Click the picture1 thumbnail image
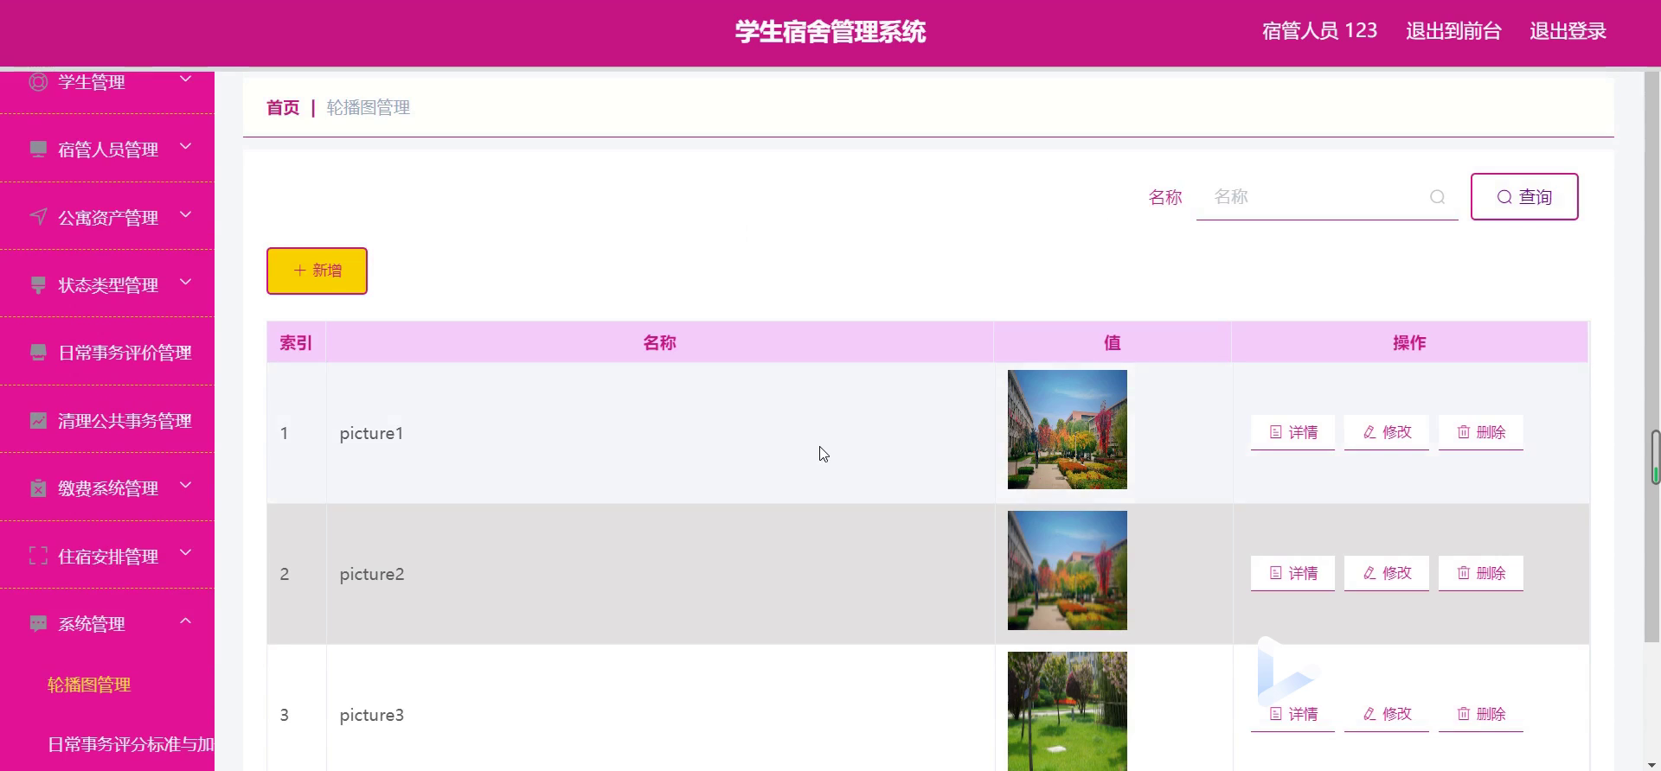This screenshot has width=1661, height=771. pyautogui.click(x=1068, y=430)
